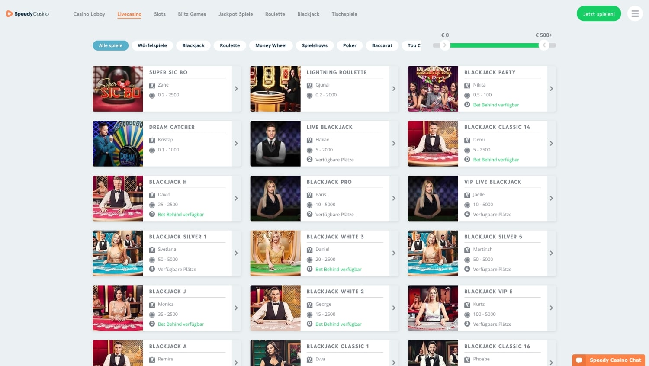The image size is (649, 366).
Task: Click the seats icon on Blackjack Pro
Action: 309,215
